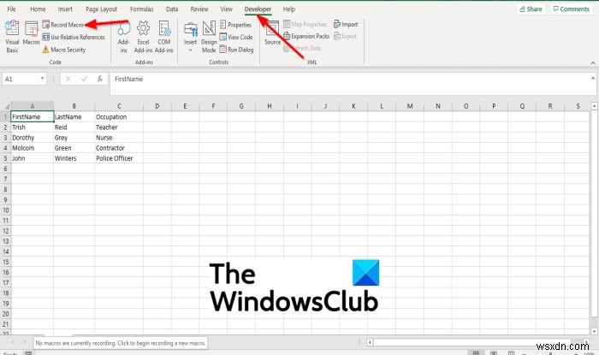Select cell containing Occupation
Viewport: 599px width, 355px height.
119,117
